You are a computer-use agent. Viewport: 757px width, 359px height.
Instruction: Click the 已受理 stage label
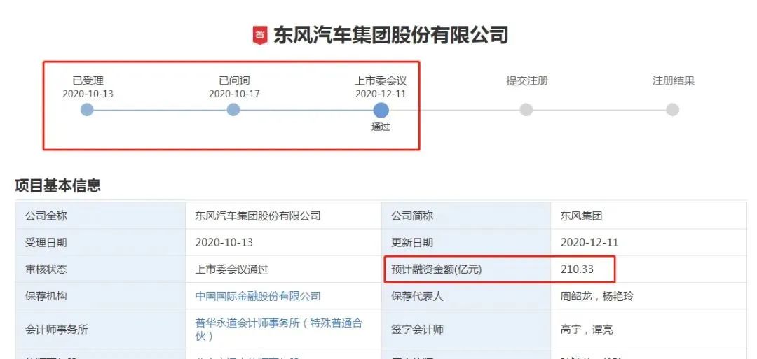pyautogui.click(x=88, y=80)
